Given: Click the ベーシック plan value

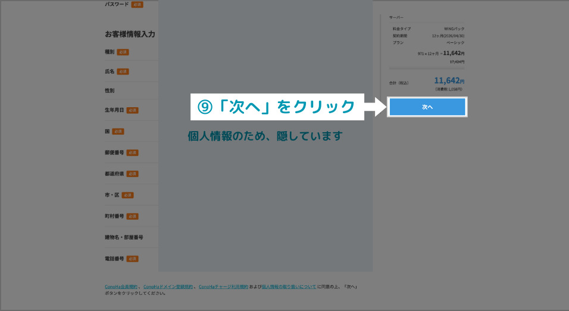Looking at the screenshot, I should pos(455,42).
